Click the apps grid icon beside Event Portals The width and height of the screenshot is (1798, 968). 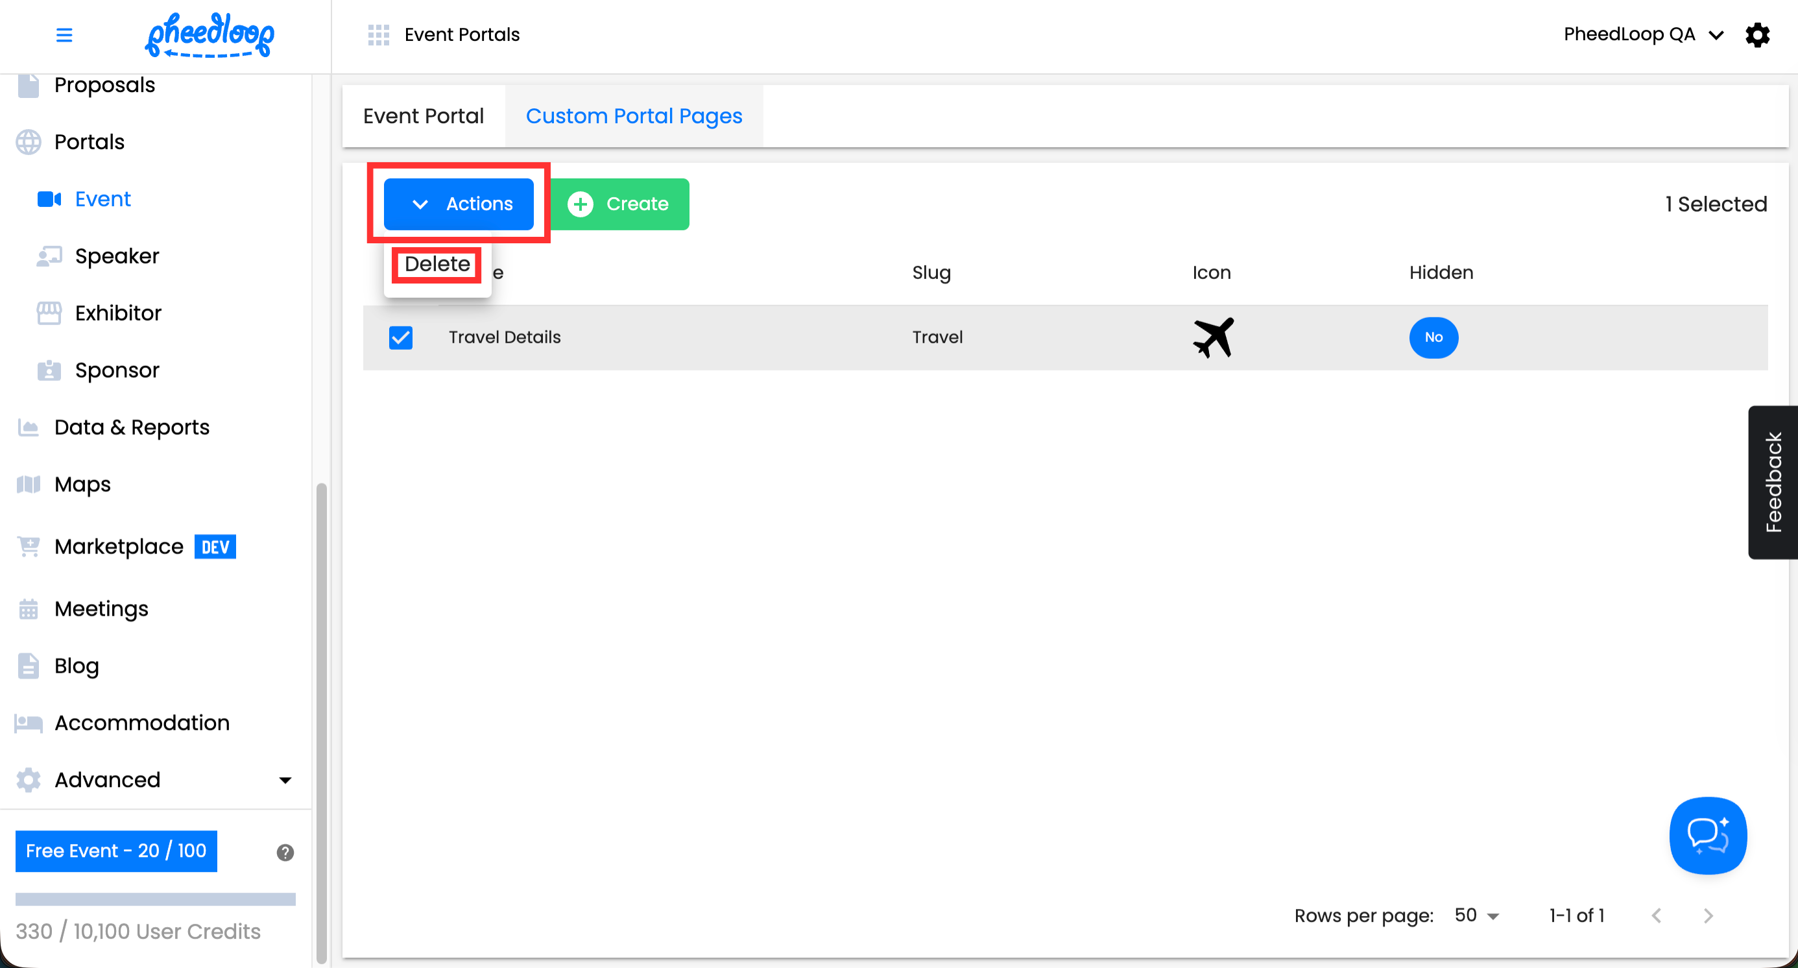378,35
